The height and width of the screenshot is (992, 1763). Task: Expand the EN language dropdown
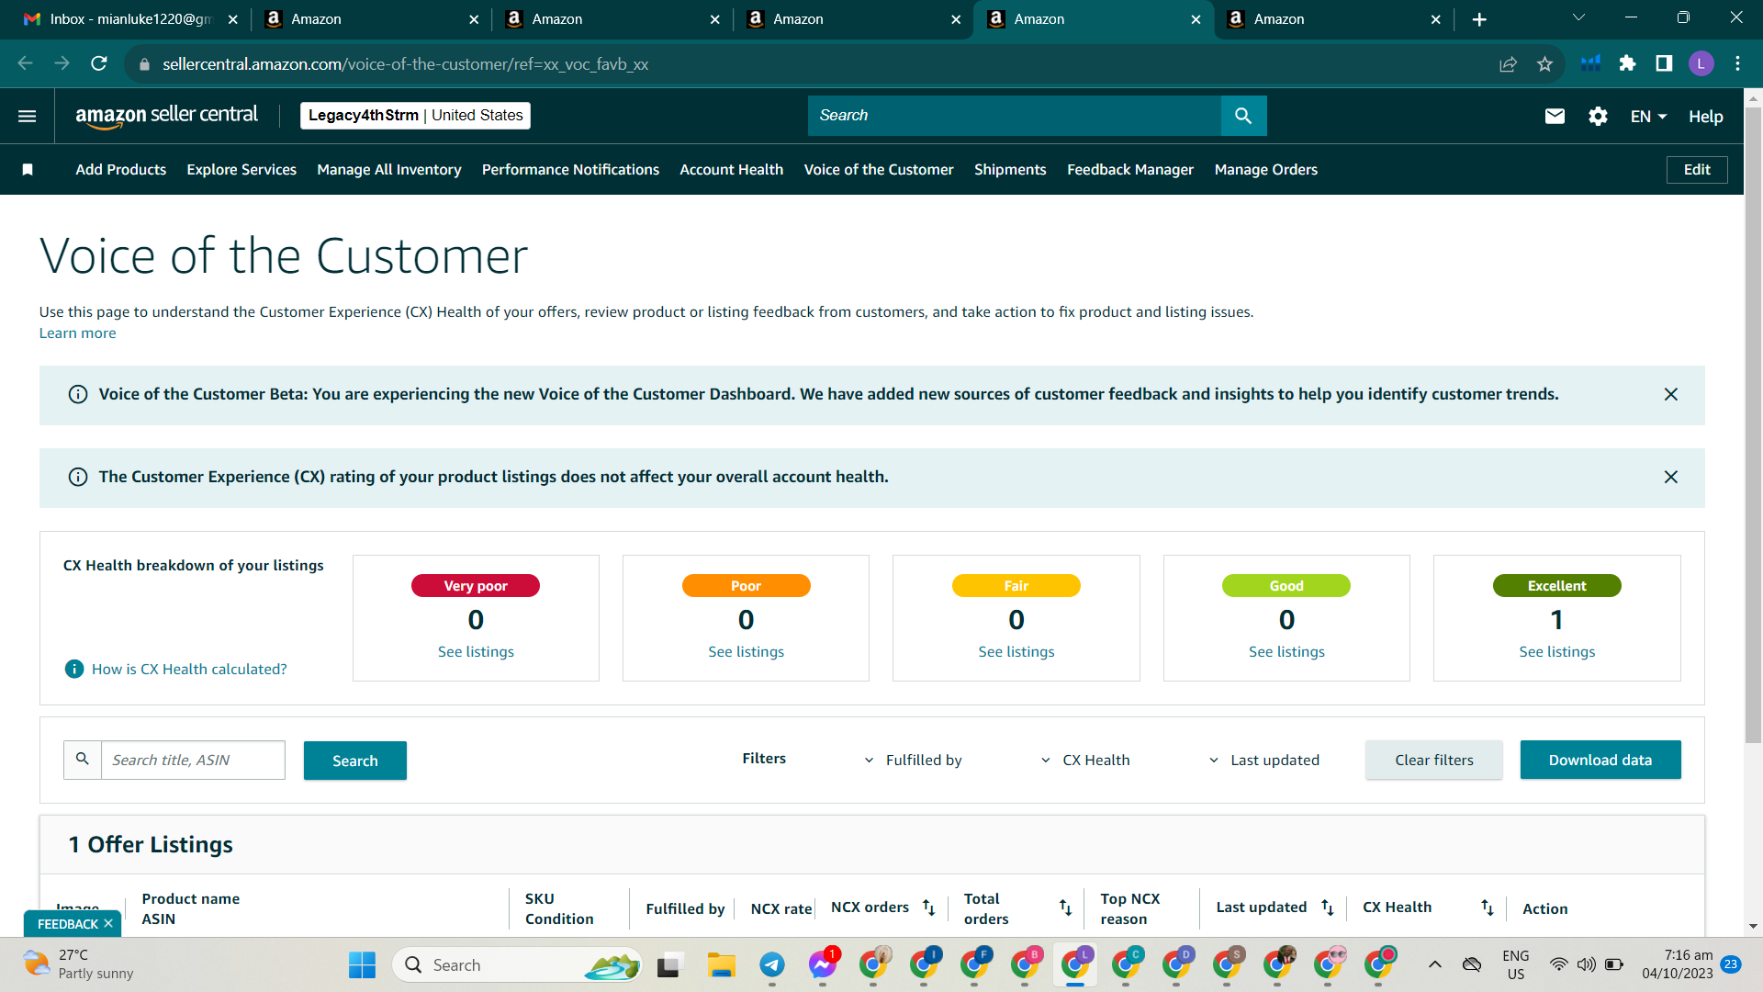click(x=1648, y=117)
